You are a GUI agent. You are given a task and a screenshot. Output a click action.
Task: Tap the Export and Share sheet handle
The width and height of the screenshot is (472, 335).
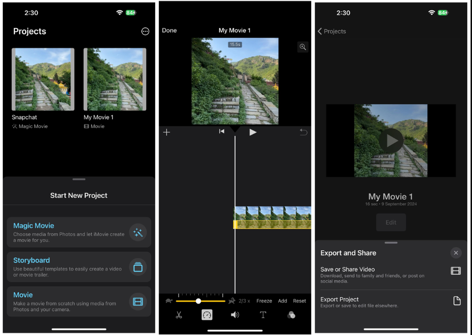coord(391,243)
